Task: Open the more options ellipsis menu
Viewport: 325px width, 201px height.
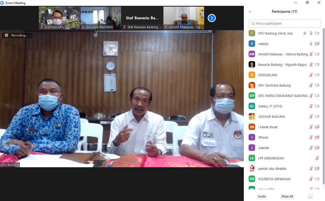Action: [310, 196]
